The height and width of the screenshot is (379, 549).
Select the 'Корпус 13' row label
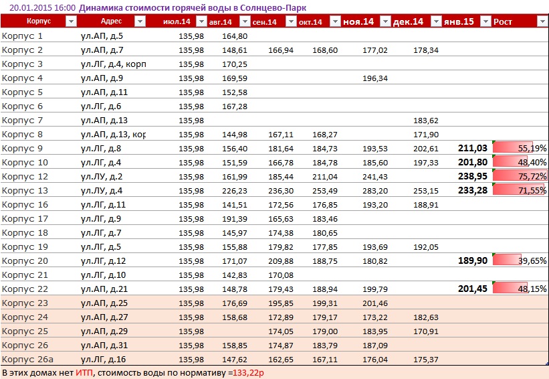[x=25, y=190]
